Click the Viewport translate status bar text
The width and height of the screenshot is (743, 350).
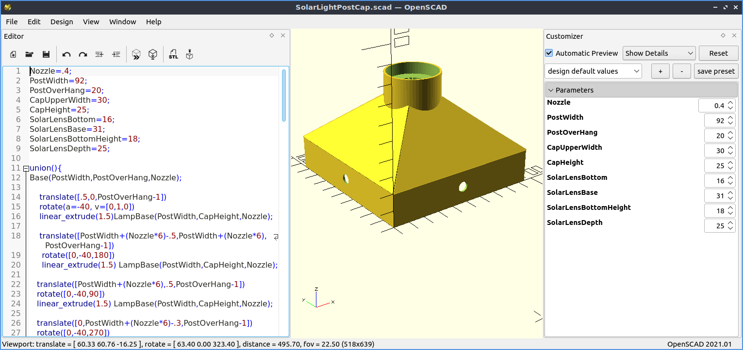click(189, 344)
